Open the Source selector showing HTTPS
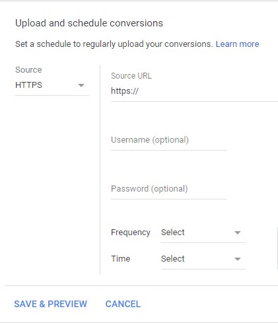The height and width of the screenshot is (323, 278). click(52, 85)
